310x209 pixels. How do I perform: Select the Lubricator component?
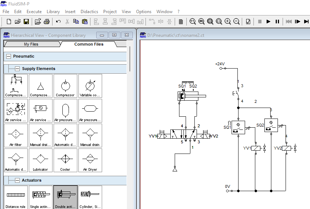click(x=40, y=160)
